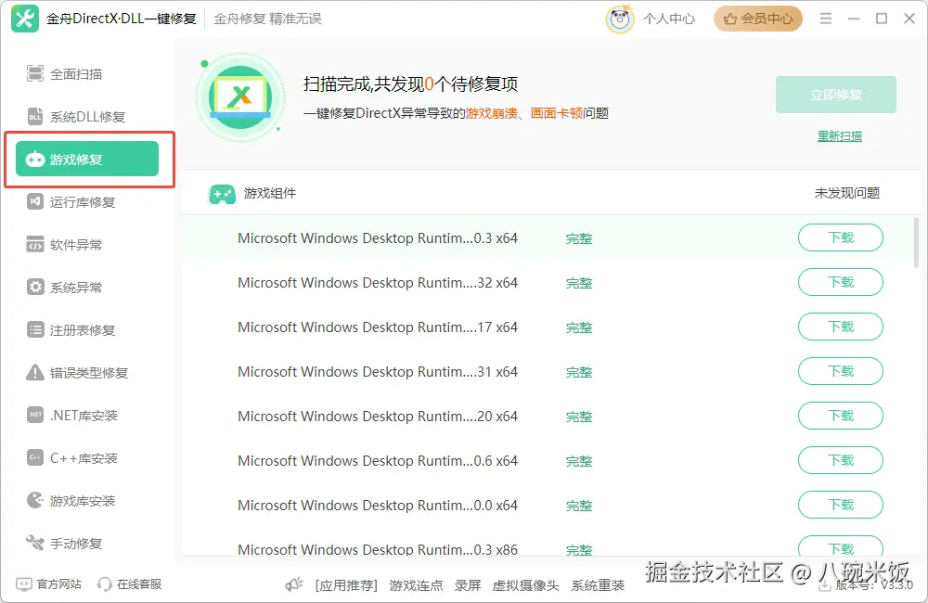Minimize the application window
928x603 pixels.
pos(854,19)
